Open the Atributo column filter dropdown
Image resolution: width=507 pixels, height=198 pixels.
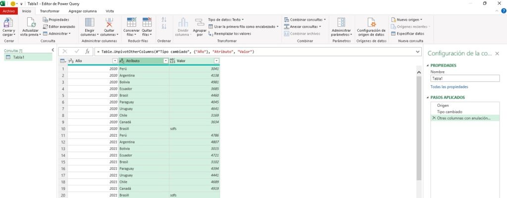[x=166, y=61]
